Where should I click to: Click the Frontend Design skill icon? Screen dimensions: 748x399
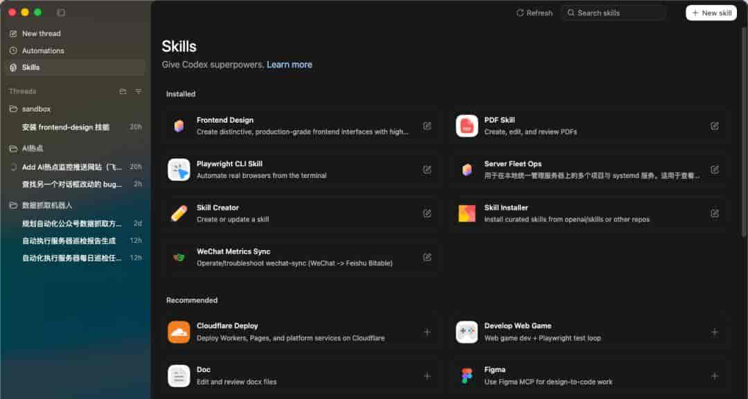[x=179, y=126]
